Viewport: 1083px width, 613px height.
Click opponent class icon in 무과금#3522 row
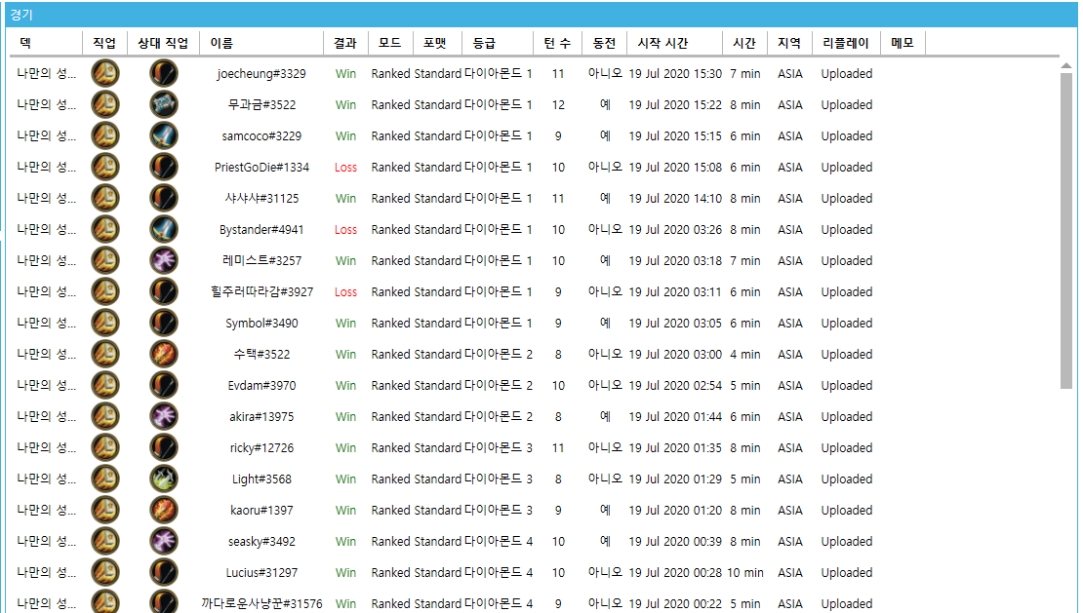click(164, 105)
